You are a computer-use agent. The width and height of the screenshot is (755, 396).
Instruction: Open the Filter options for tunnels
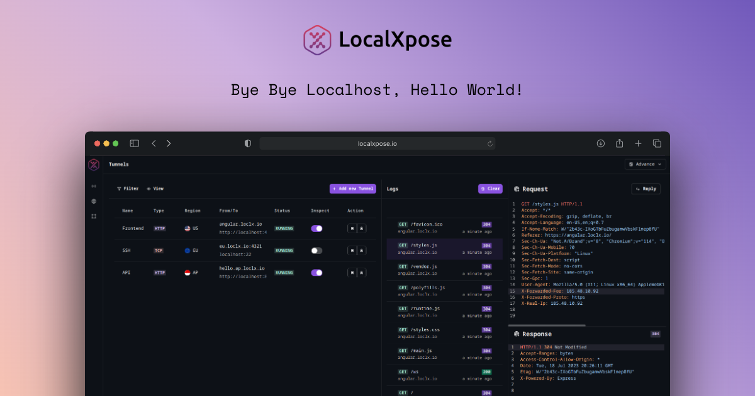[128, 189]
